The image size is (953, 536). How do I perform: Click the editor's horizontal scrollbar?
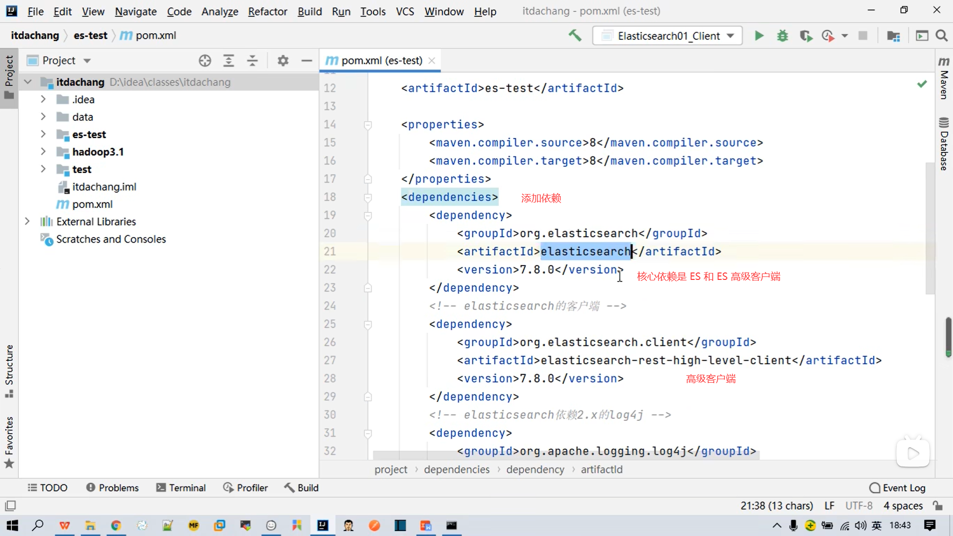(566, 455)
